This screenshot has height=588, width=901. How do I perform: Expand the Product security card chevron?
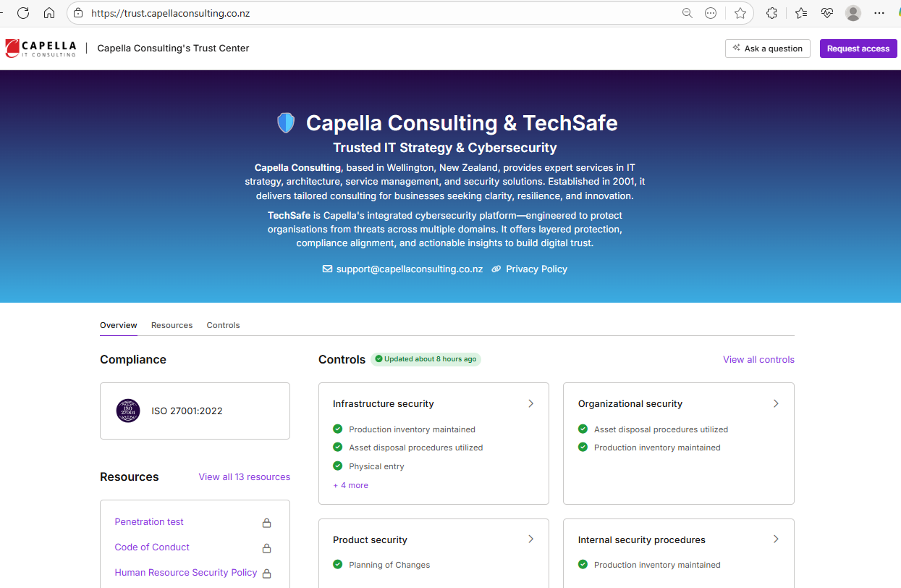pyautogui.click(x=530, y=539)
